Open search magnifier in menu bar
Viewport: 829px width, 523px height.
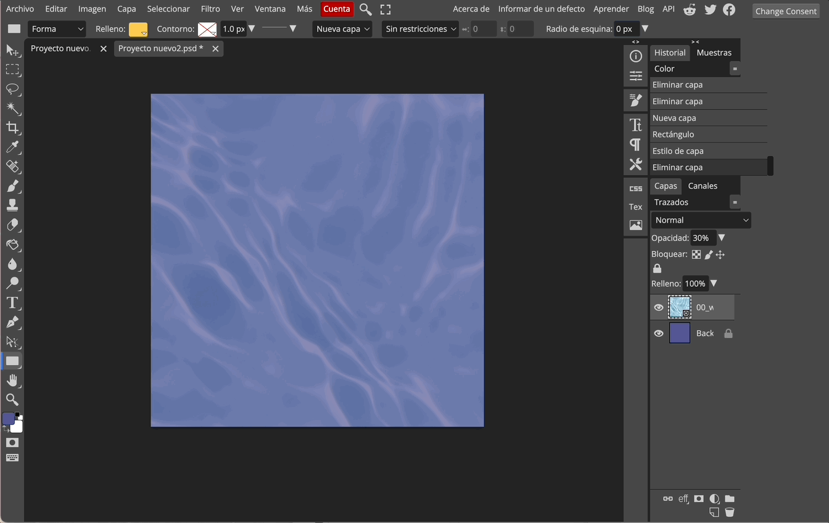(366, 9)
